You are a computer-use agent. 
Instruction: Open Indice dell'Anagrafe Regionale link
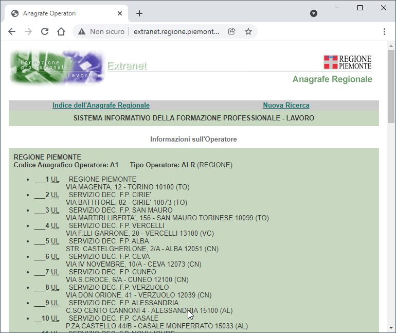[x=101, y=106]
